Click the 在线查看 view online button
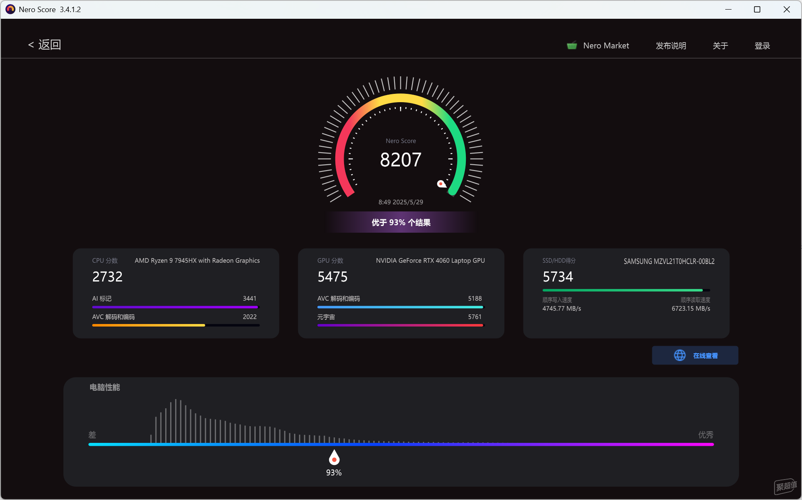802x500 pixels. [x=695, y=355]
